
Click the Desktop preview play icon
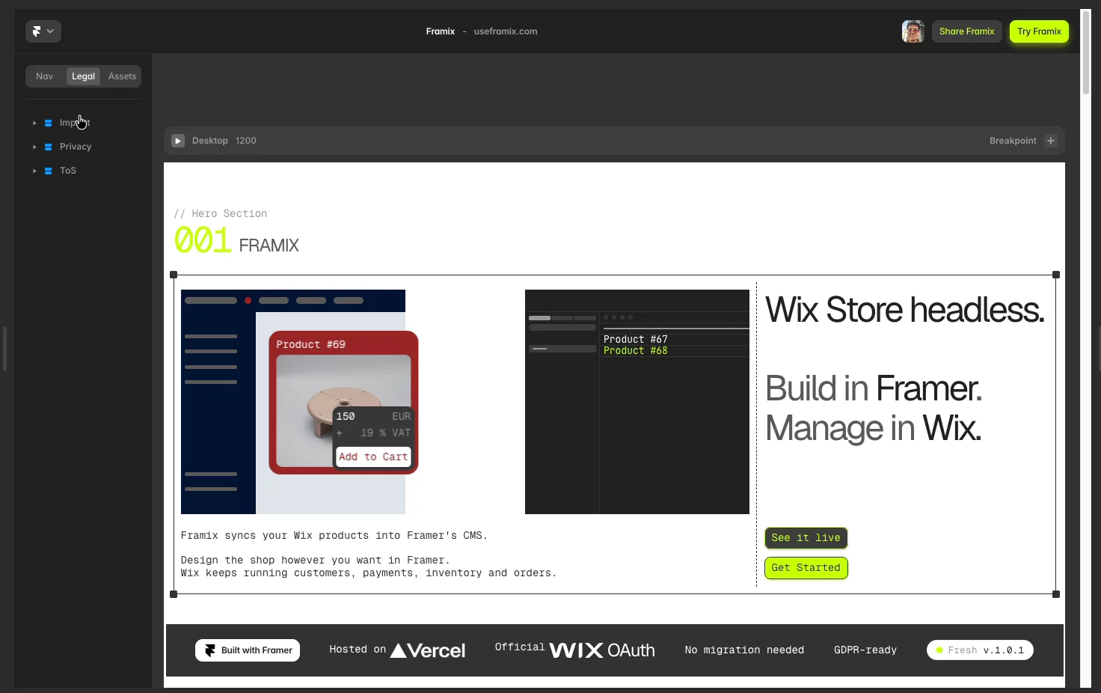(178, 141)
